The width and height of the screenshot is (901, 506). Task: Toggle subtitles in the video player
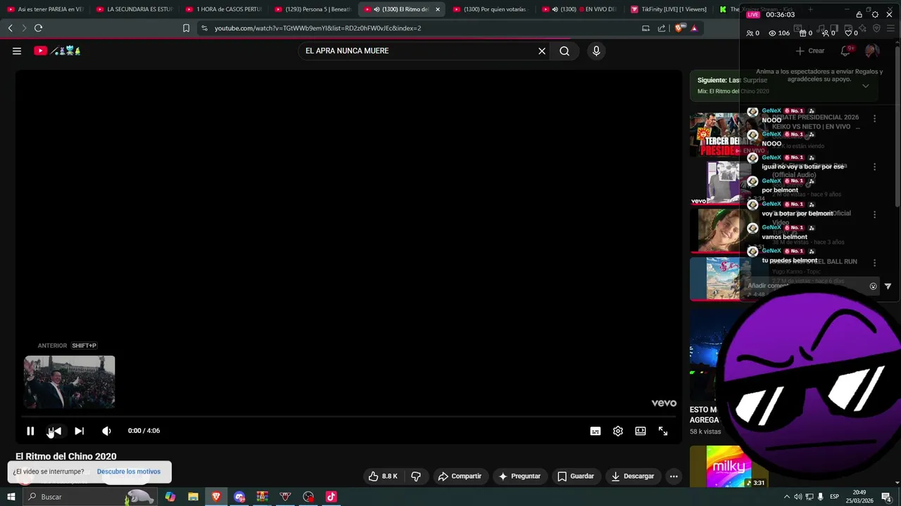point(596,431)
